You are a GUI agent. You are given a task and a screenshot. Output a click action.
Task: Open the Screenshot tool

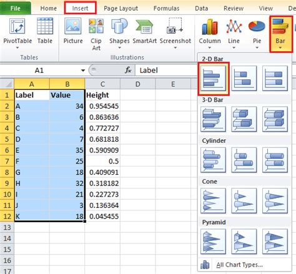pyautogui.click(x=175, y=33)
